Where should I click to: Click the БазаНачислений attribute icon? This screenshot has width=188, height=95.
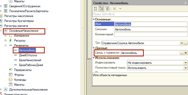pos(15,60)
